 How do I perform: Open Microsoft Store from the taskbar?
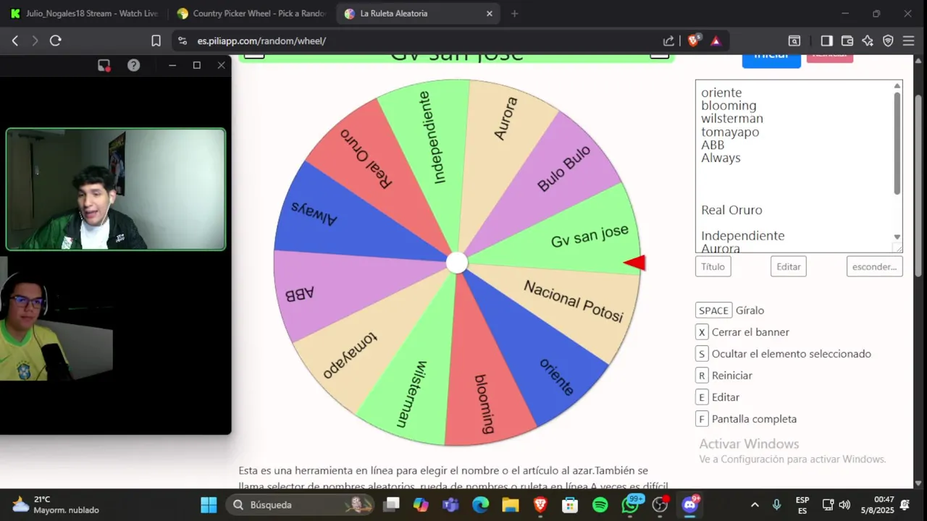click(x=570, y=504)
